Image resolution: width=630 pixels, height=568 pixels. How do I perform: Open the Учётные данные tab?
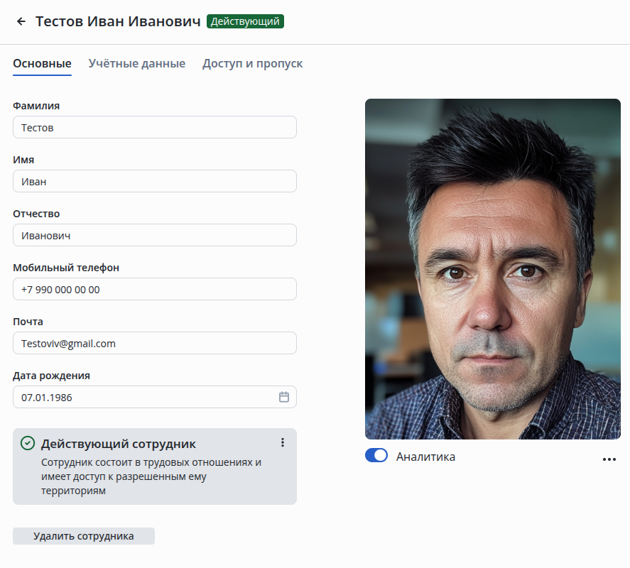(x=137, y=63)
